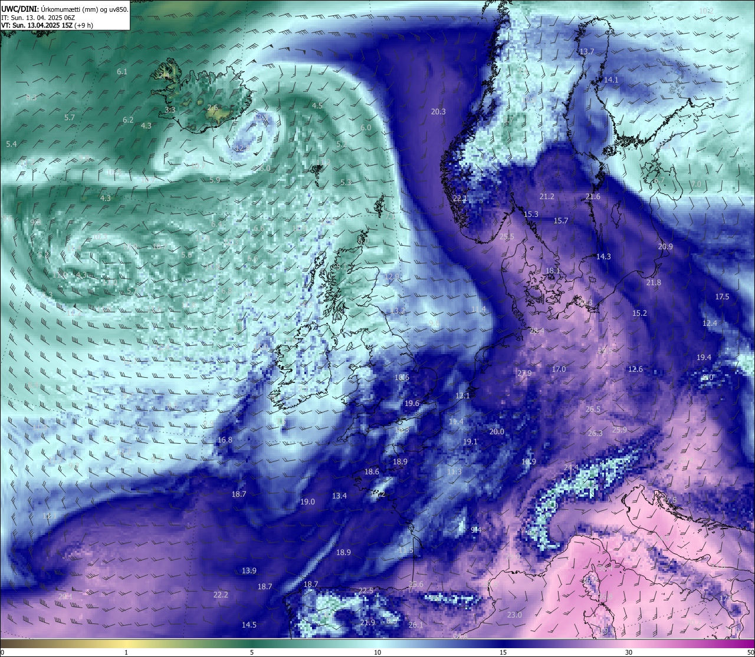This screenshot has width=755, height=657.
Task: Click the 11.5 value on the French Atlantic coast
Action: click(x=406, y=550)
